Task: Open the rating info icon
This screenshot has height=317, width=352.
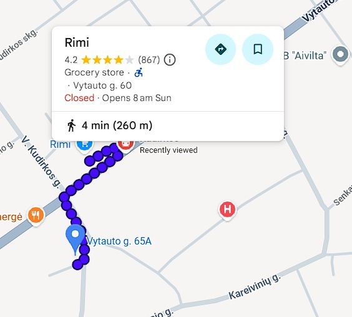Action: 170,60
